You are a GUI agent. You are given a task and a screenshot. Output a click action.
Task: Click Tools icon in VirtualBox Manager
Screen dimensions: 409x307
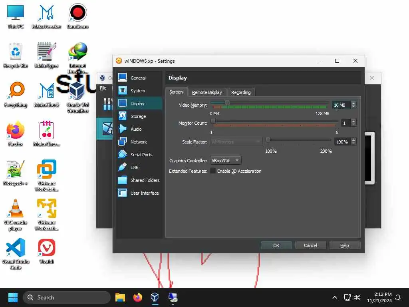tap(107, 104)
